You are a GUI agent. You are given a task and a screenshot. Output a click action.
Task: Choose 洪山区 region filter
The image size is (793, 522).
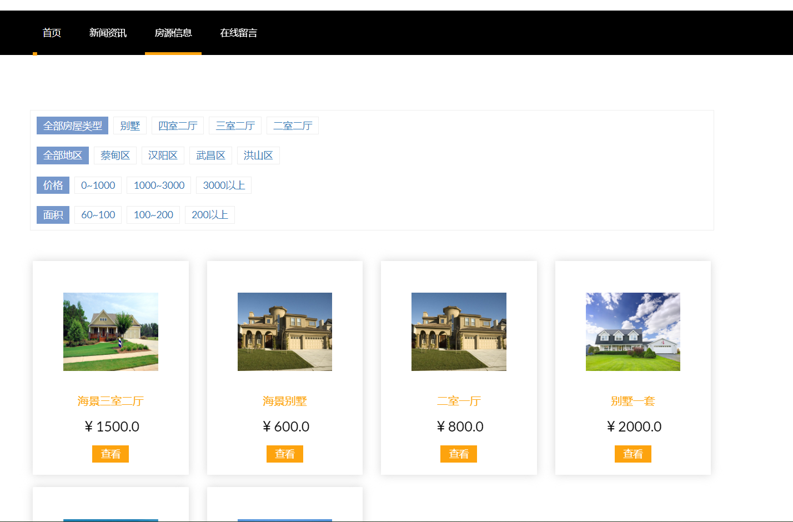(258, 155)
